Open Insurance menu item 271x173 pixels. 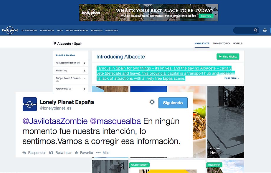[112, 30]
